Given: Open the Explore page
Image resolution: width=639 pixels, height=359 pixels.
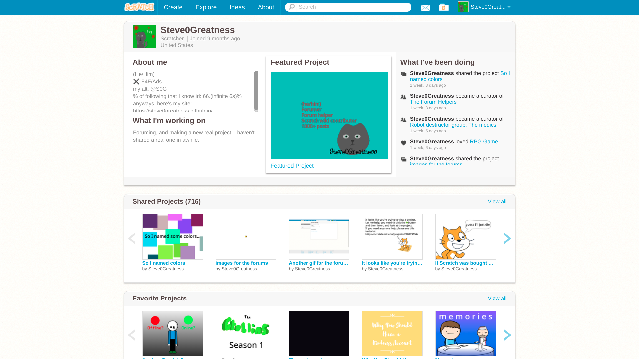Looking at the screenshot, I should point(206,7).
